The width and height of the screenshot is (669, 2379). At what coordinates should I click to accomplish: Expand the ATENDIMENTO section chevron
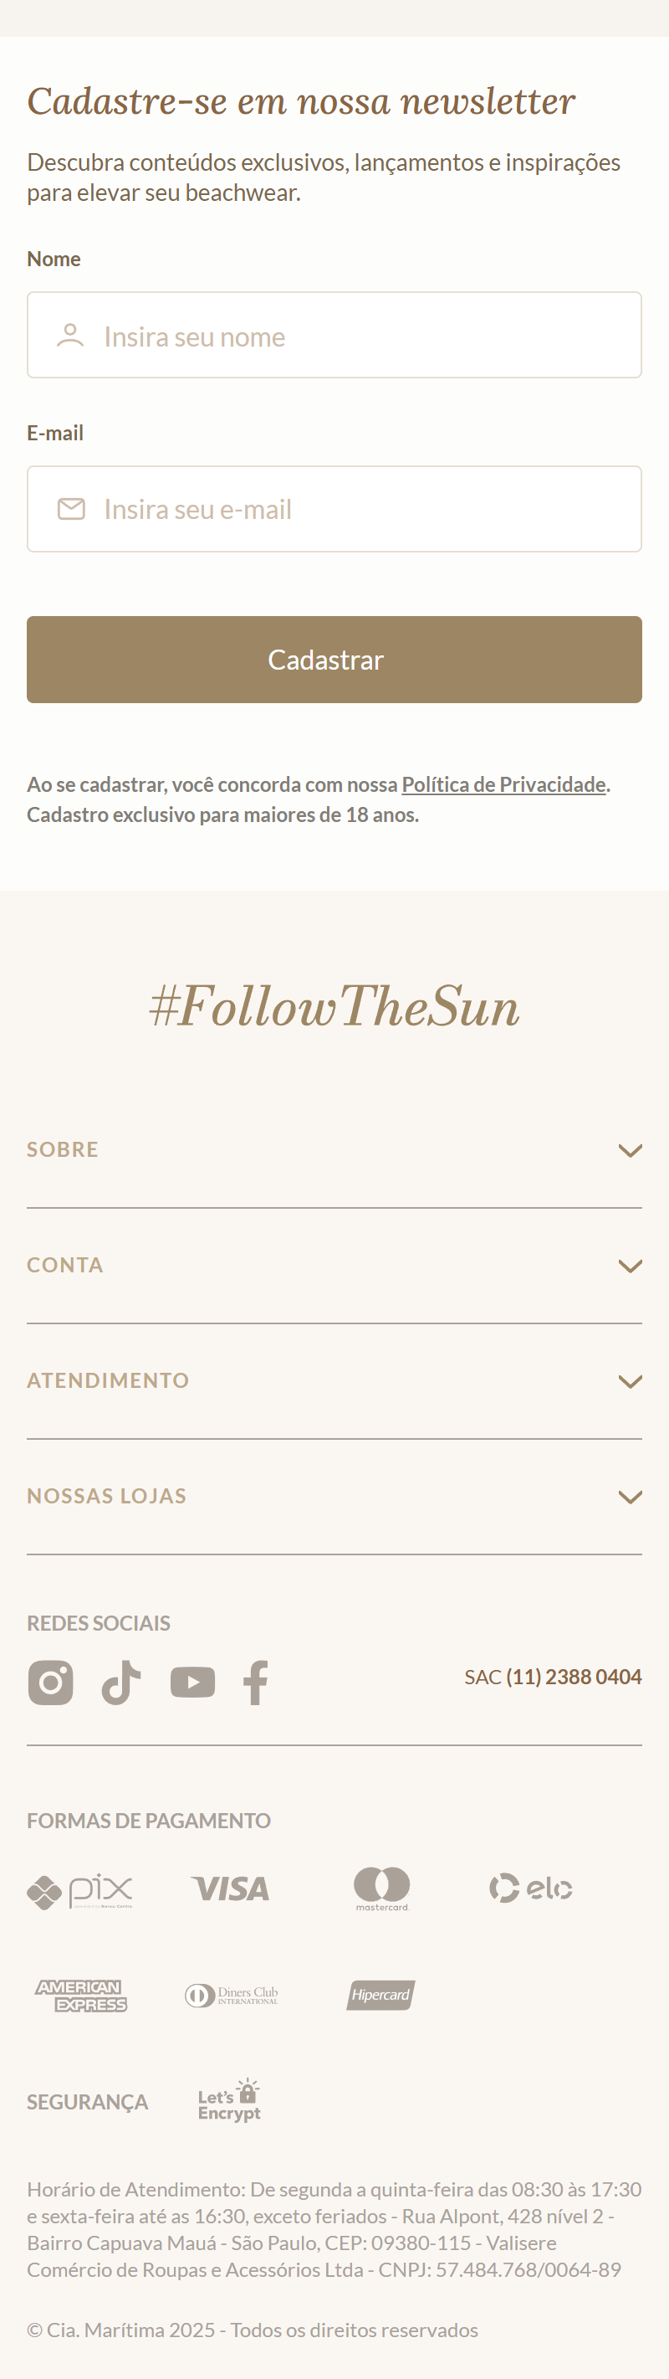tap(630, 1380)
